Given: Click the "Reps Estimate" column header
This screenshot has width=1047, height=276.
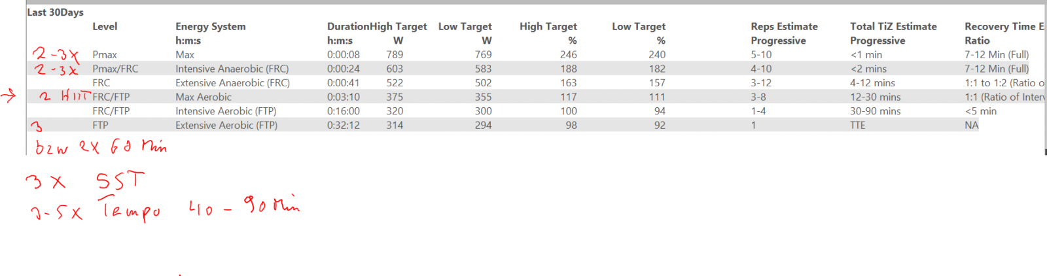Looking at the screenshot, I should point(784,27).
